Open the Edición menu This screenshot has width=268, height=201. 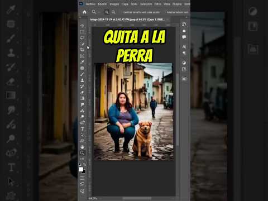pos(103,4)
